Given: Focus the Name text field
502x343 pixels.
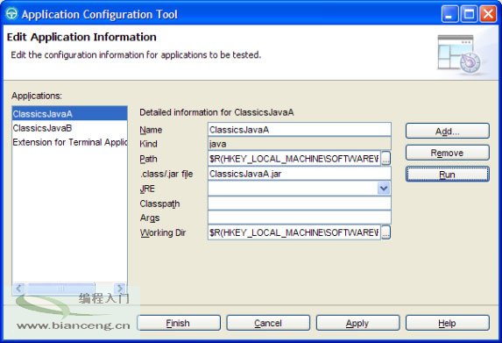Looking at the screenshot, I should tap(300, 130).
